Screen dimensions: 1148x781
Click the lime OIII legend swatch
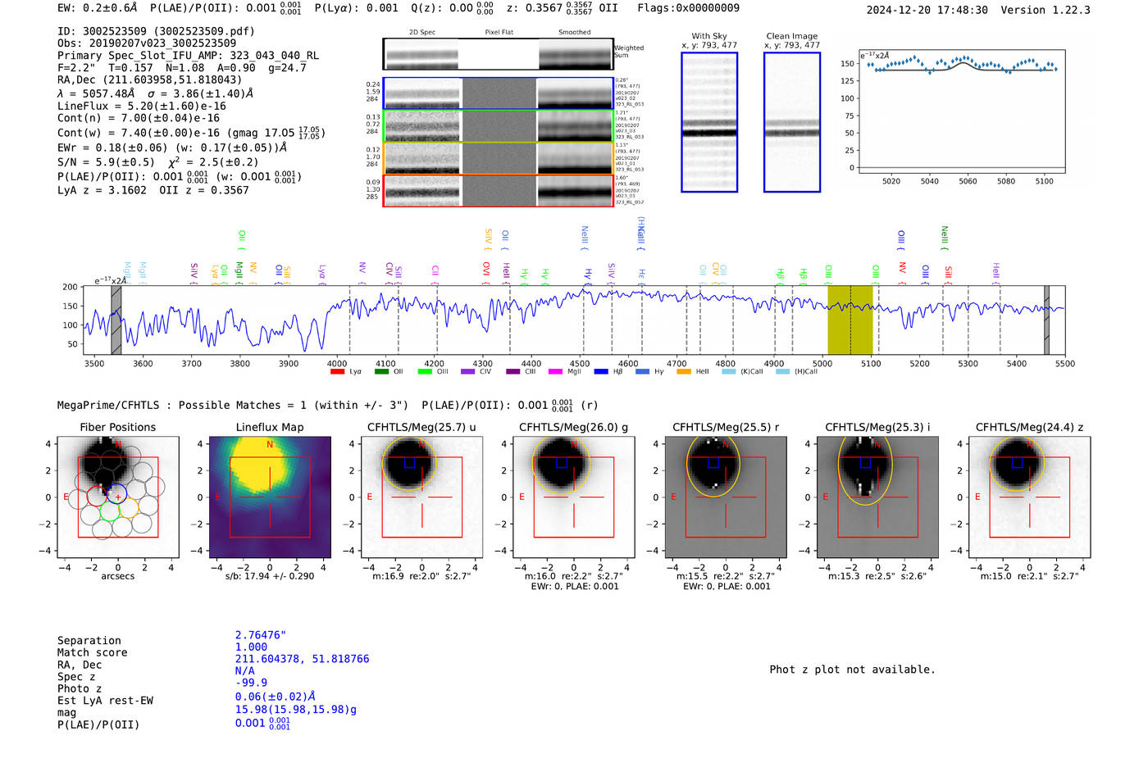425,372
